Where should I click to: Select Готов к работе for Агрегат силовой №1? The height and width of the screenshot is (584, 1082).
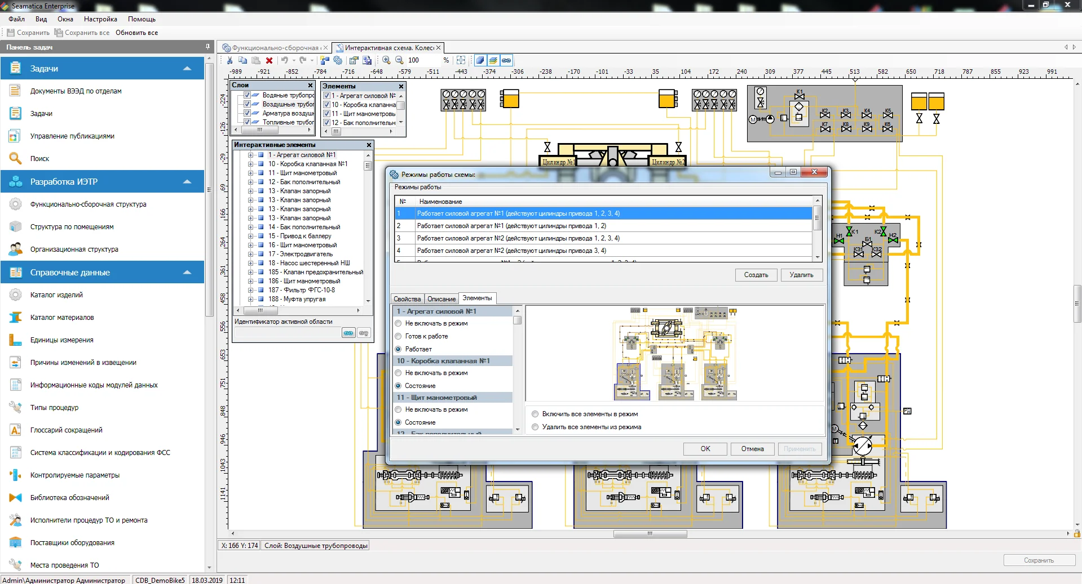[x=399, y=336]
